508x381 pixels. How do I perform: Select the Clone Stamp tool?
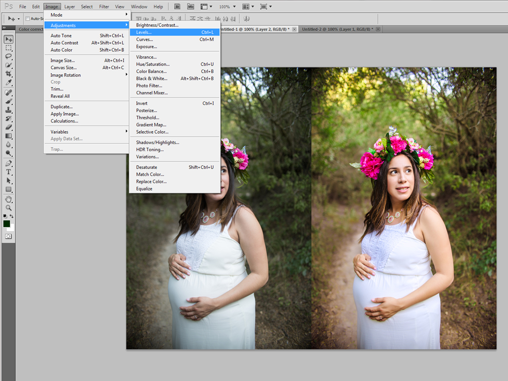9,110
